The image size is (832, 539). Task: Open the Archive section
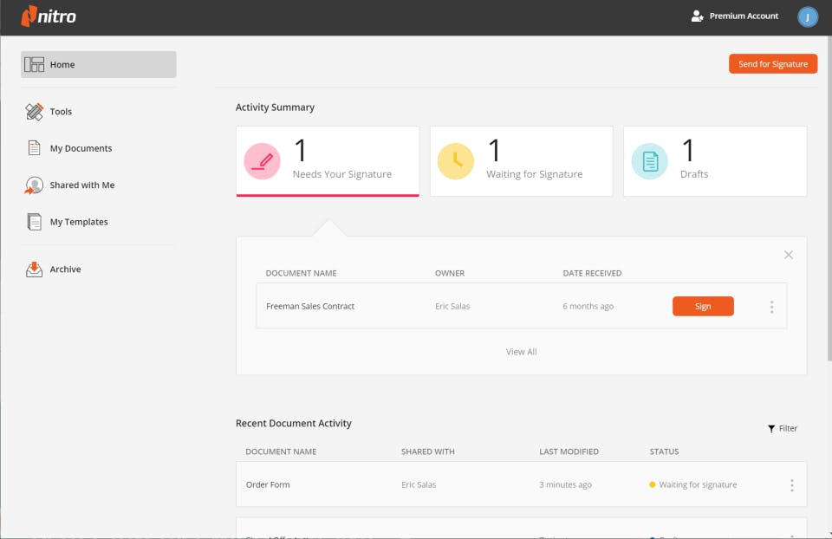coord(33,269)
